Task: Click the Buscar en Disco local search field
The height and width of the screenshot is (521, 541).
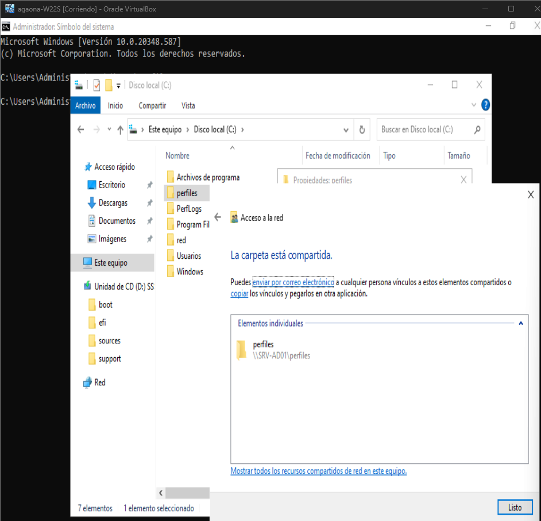Action: coord(425,130)
